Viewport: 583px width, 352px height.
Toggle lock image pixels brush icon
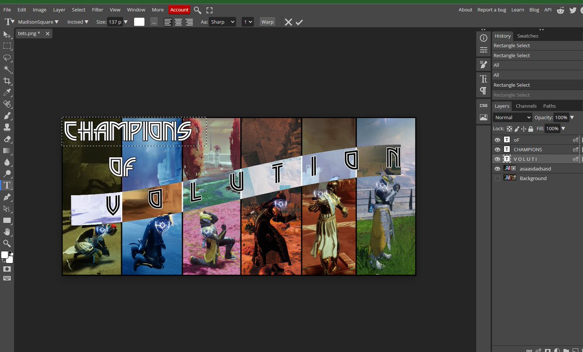(516, 129)
